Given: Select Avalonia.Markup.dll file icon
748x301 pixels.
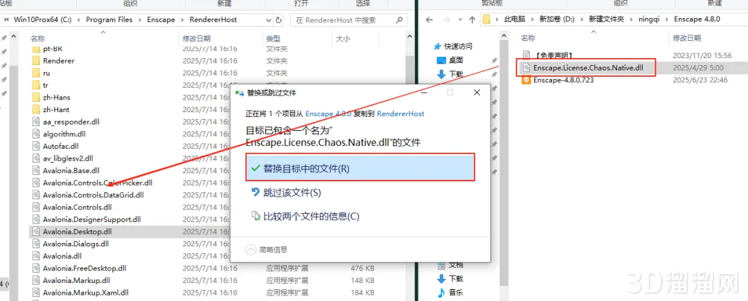Looking at the screenshot, I should (x=36, y=280).
